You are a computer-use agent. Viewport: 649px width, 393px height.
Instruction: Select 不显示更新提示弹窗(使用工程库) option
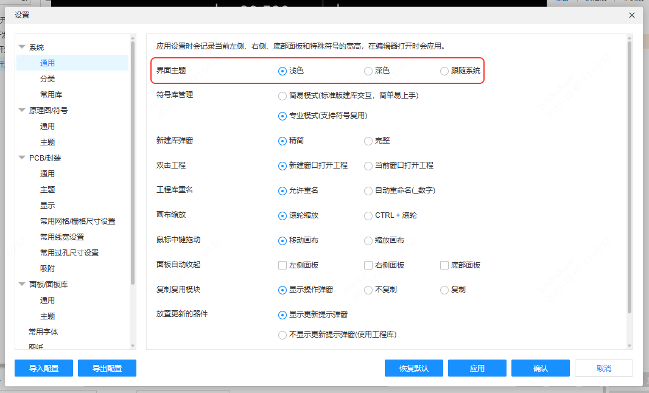(x=281, y=334)
